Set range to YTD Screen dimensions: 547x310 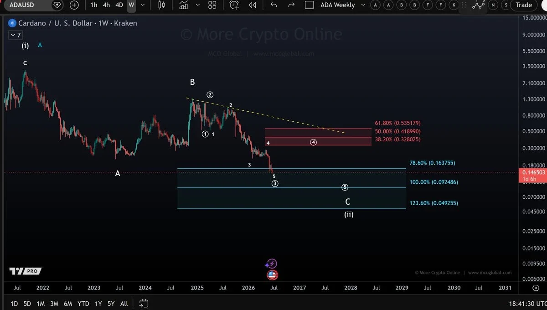pyautogui.click(x=83, y=304)
